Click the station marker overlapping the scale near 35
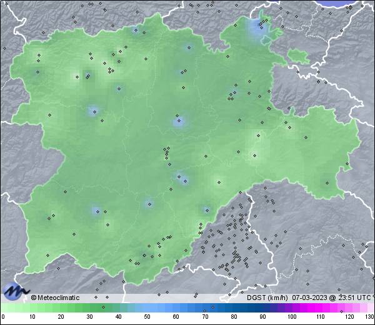Image resolution: width=375 pixels, height=325 pixels. point(103,307)
